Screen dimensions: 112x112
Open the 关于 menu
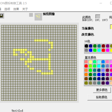[x=25, y=9]
